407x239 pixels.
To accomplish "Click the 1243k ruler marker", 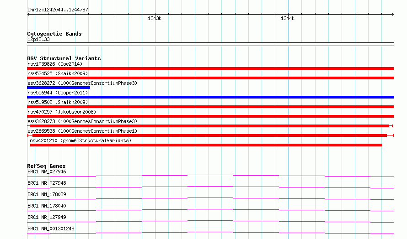I will tap(155, 18).
